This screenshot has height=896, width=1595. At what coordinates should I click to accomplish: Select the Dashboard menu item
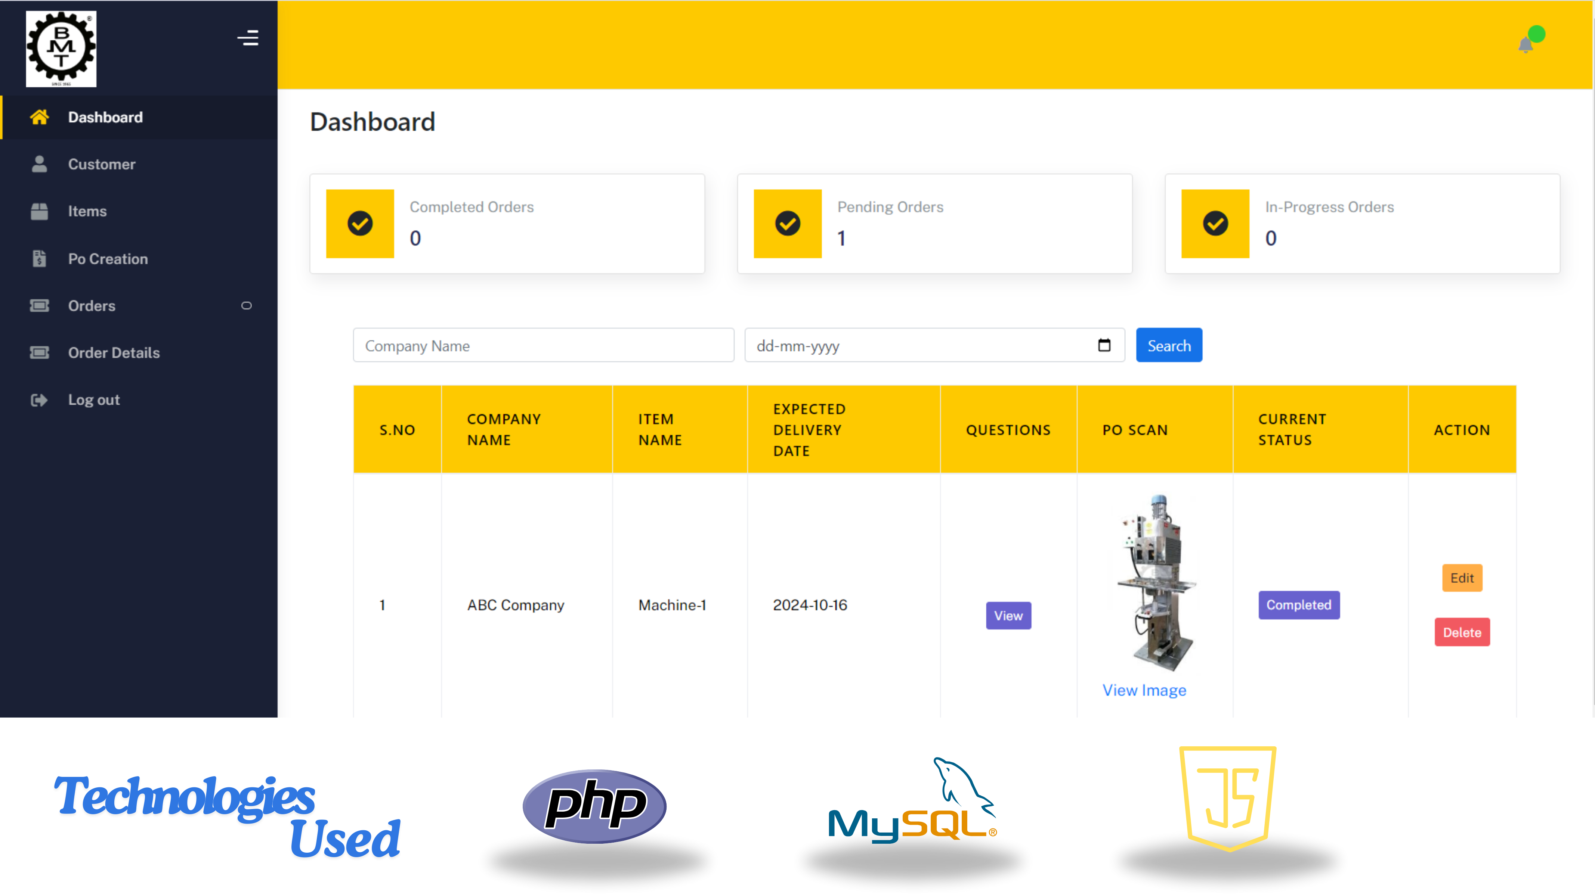(105, 117)
